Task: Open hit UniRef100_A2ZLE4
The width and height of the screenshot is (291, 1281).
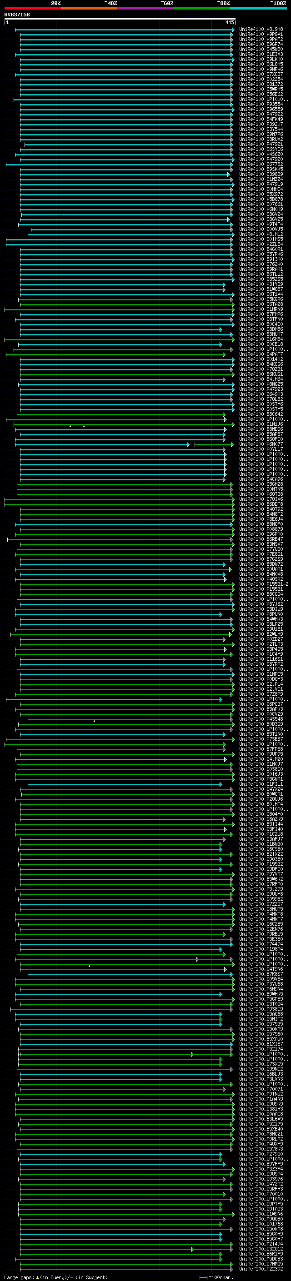Action: click(261, 244)
